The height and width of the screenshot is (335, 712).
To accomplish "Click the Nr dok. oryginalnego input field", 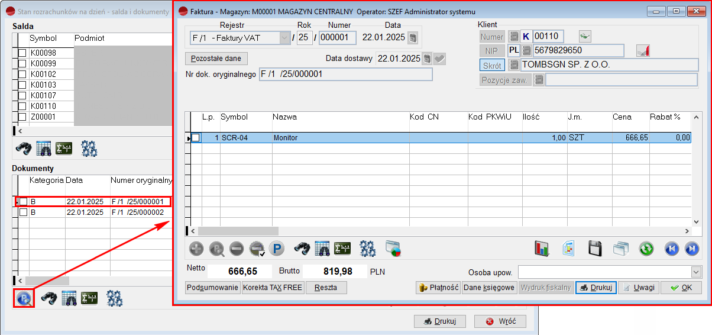I will (x=345, y=75).
